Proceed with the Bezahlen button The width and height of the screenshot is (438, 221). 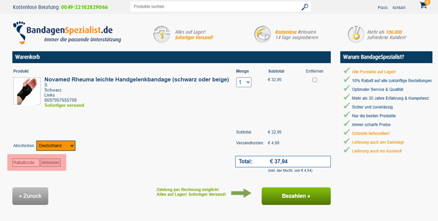[x=296, y=196]
